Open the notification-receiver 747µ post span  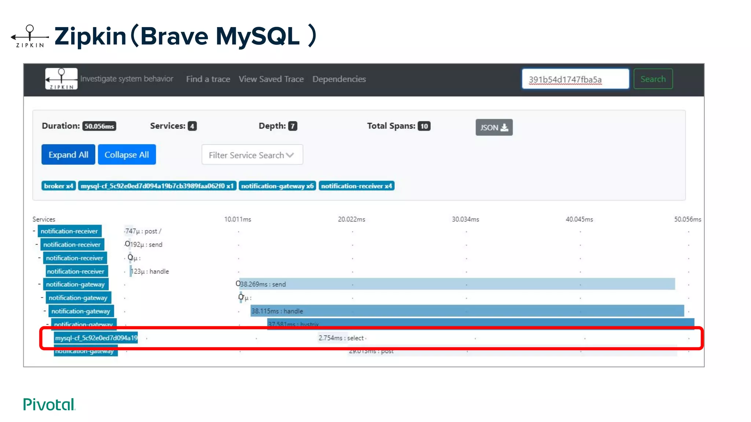tap(69, 231)
